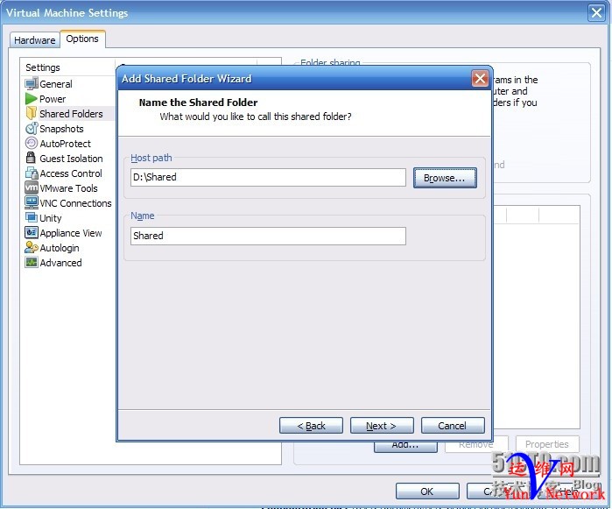Click the Advanced graph icon
Screen dimensions: 612x509
click(32, 263)
